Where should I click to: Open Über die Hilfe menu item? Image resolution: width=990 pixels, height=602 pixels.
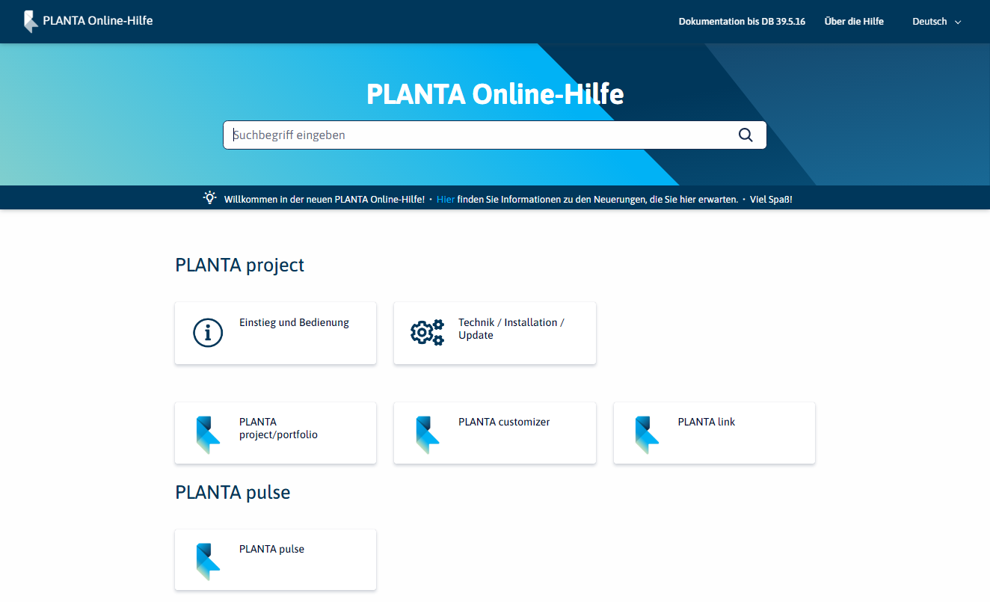tap(854, 22)
